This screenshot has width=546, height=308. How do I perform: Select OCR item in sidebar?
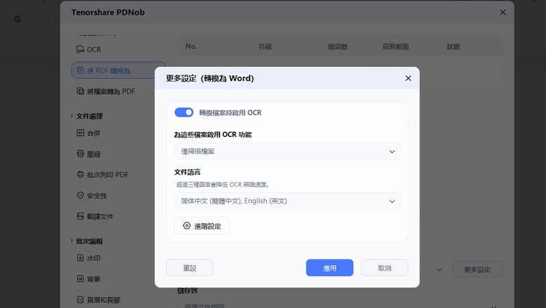pyautogui.click(x=118, y=49)
